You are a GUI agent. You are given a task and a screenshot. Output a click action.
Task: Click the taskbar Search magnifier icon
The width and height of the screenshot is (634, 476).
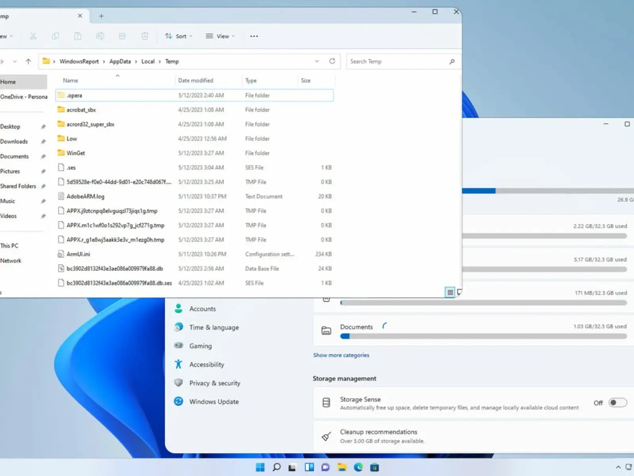(277, 467)
